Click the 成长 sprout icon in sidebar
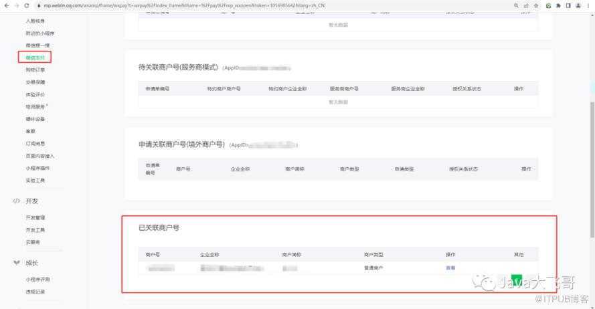Viewport: 595px width, 309px height. (x=16, y=263)
